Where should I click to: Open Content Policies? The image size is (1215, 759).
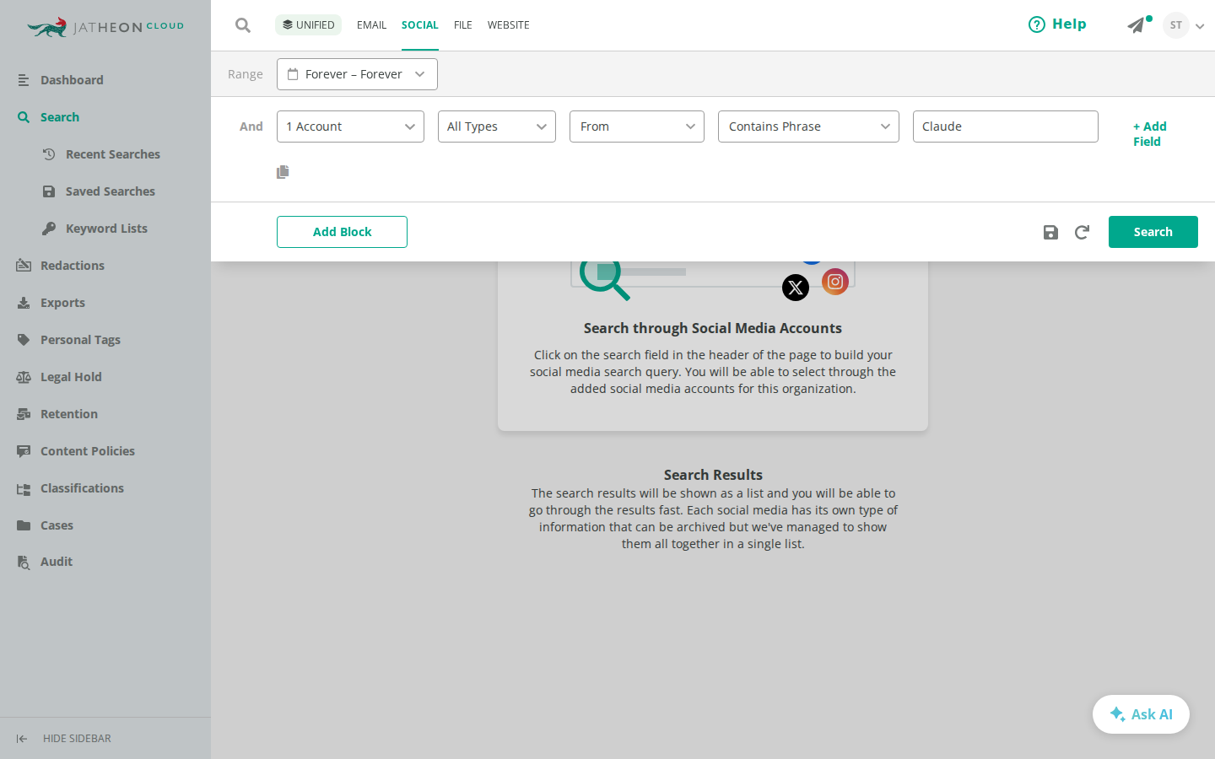click(x=87, y=451)
